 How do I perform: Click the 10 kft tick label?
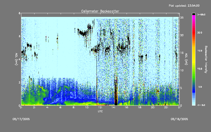[182, 70]
